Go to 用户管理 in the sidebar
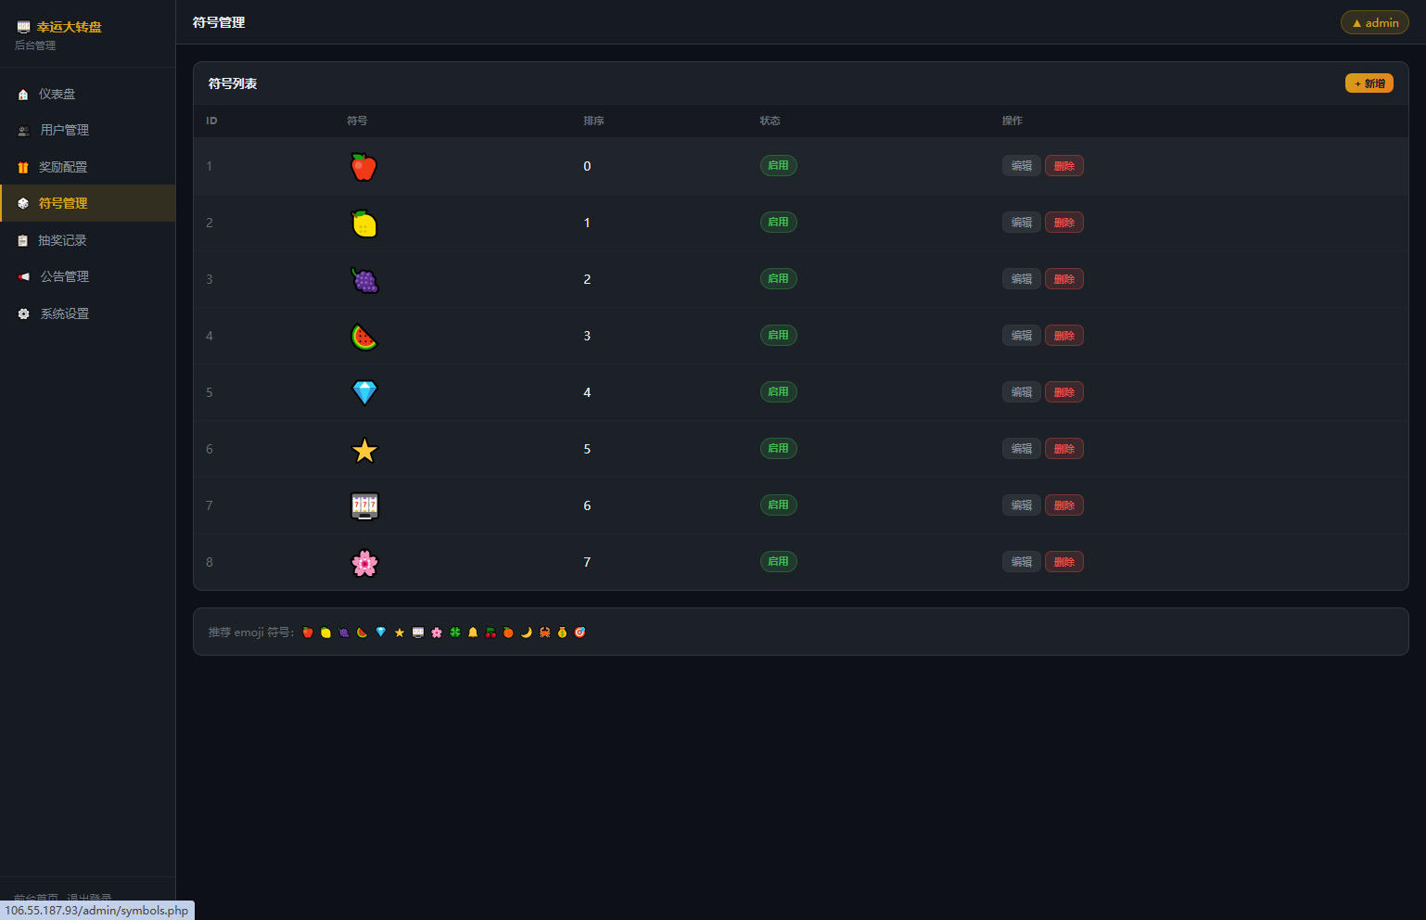Viewport: 1426px width, 920px height. point(87,130)
